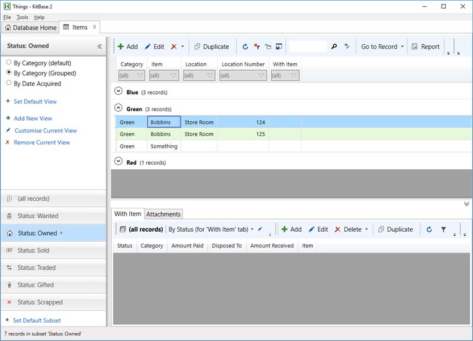
Task: Click Edit in the lower toolbar
Action: [x=318, y=229]
